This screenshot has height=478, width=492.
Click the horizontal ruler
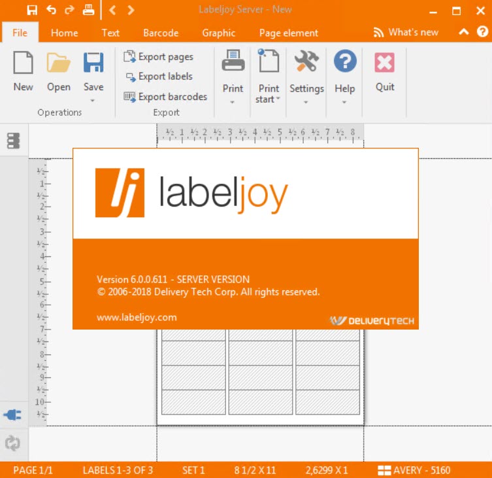point(261,133)
